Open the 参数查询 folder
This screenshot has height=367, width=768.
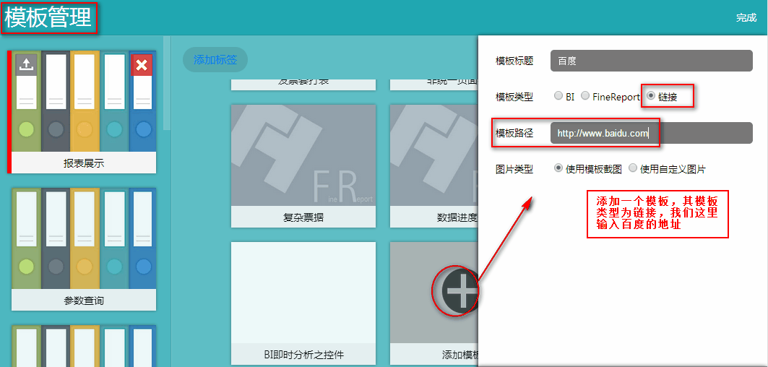(84, 246)
